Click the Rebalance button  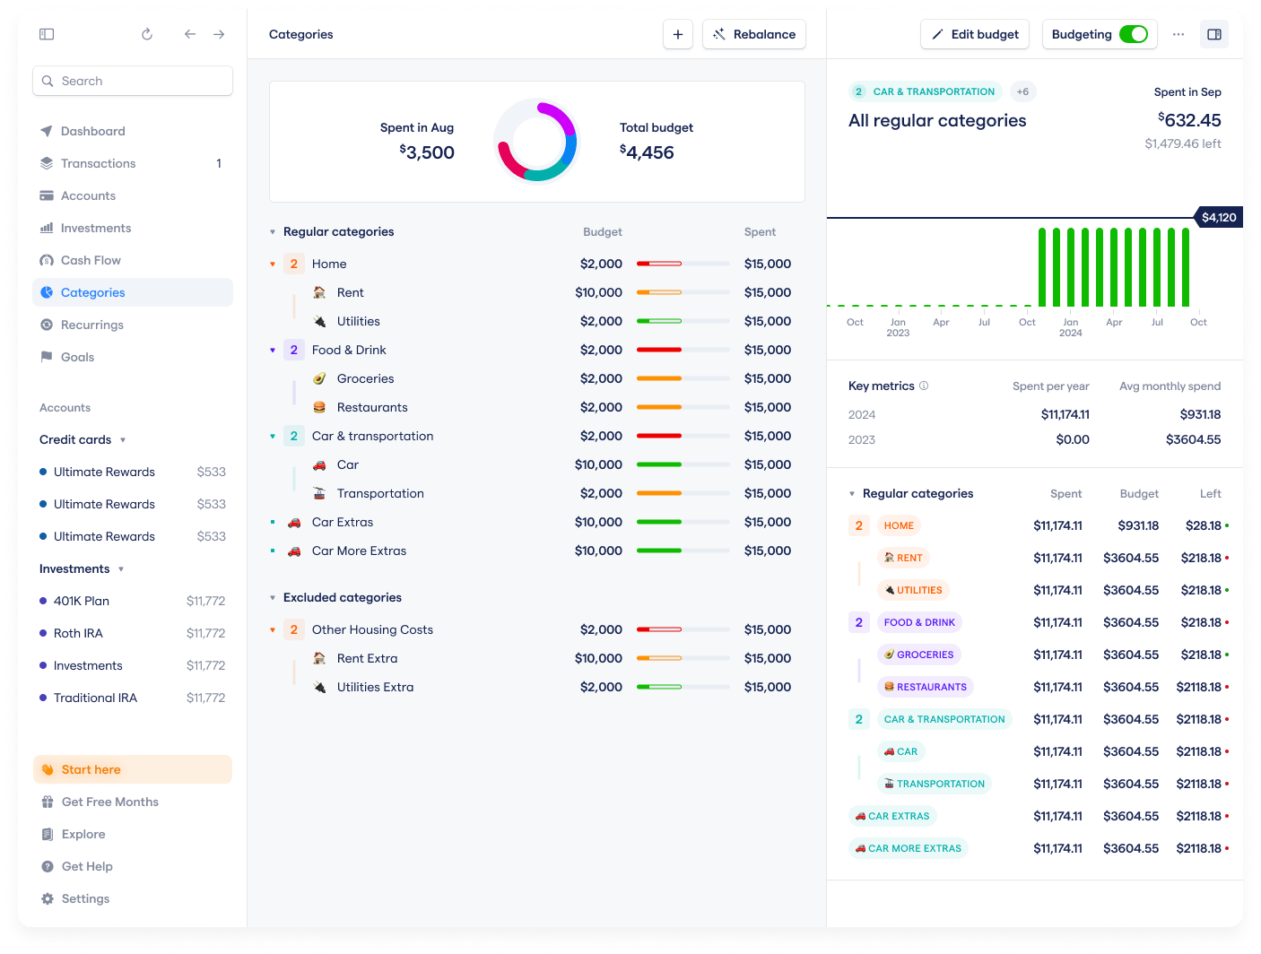click(754, 34)
